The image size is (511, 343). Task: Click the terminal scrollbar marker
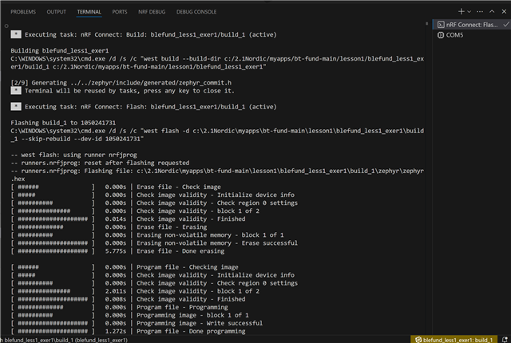pos(426,24)
